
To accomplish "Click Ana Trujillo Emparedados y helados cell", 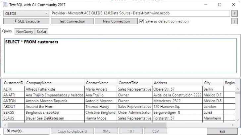I will click(x=54, y=95).
